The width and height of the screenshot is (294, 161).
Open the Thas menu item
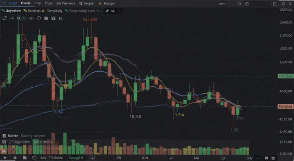click(x=49, y=3)
